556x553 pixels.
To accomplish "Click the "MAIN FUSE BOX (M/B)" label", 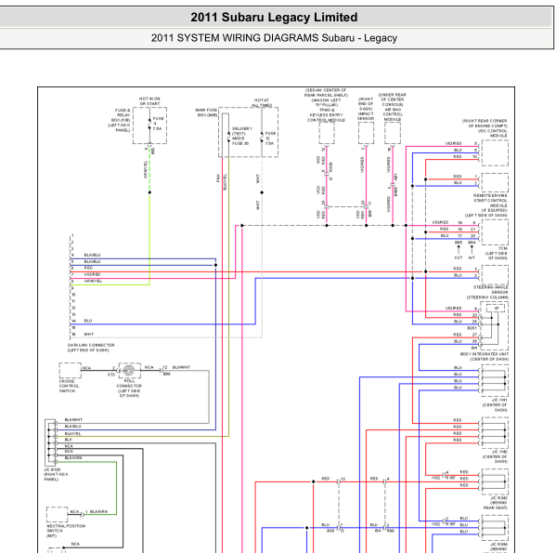I will point(206,112).
